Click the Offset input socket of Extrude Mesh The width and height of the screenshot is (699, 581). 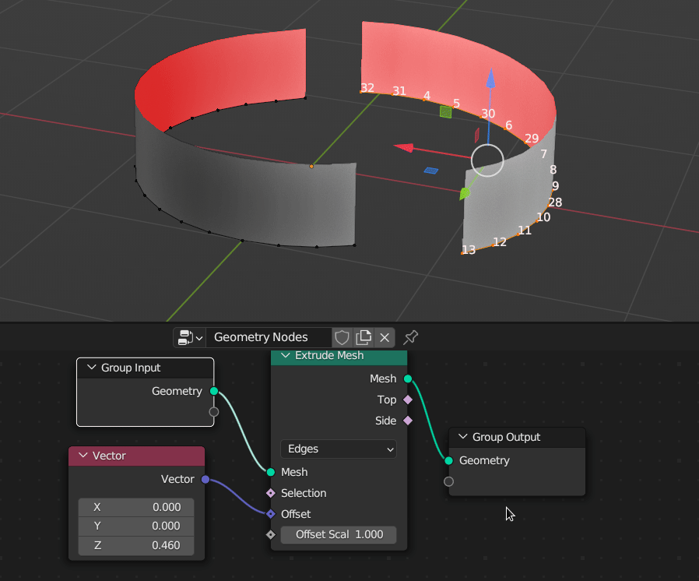point(271,514)
